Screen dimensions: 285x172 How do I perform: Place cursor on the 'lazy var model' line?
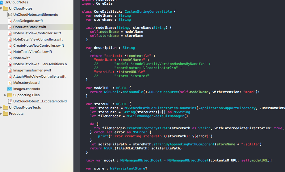(x=179, y=160)
